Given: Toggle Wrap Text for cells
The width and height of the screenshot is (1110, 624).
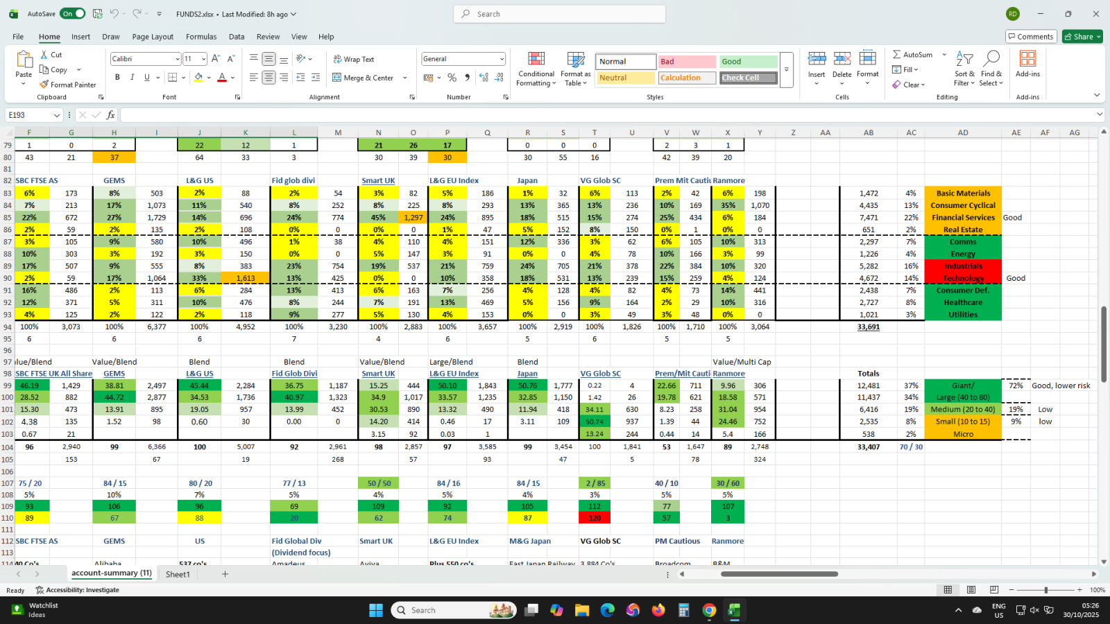Looking at the screenshot, I should tap(353, 59).
